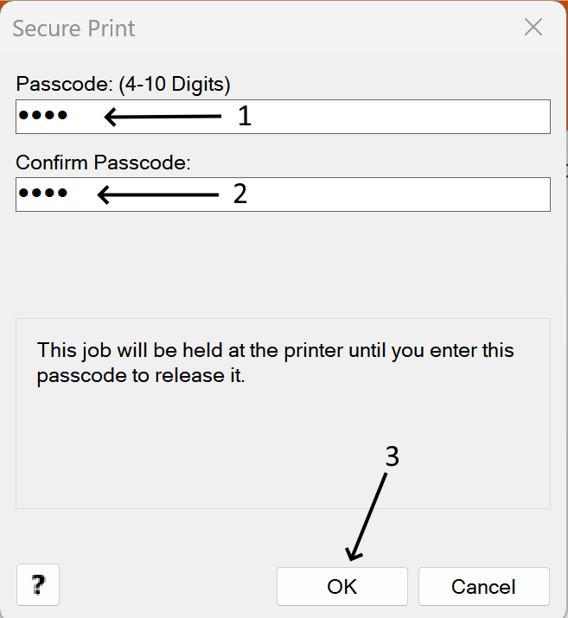568x618 pixels.
Task: Click the annotation number 2
Action: coord(240,194)
